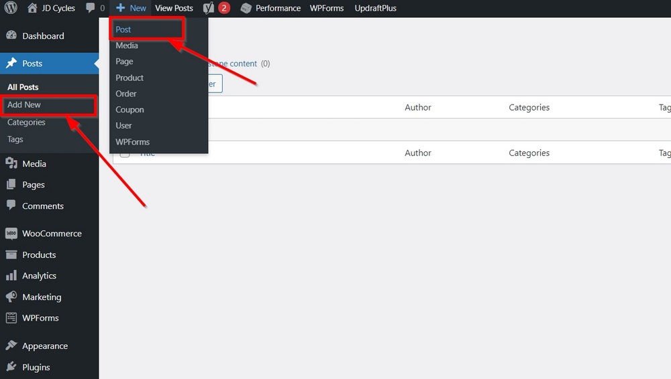The image size is (671, 379).
Task: Open WPForms label in the sidebar
Action: click(40, 318)
